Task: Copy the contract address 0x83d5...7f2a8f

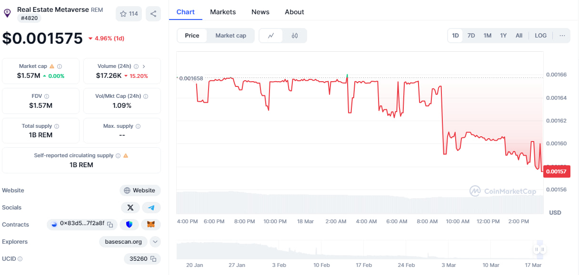Action: (110, 225)
